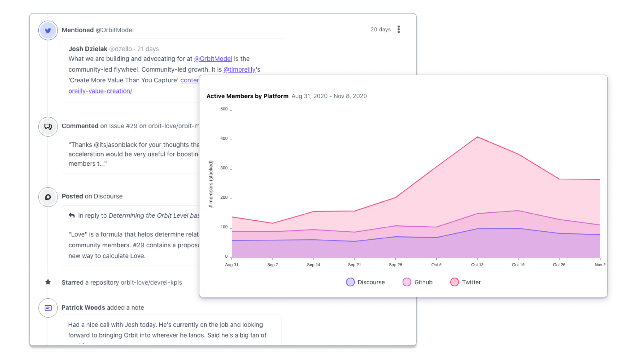Open the three-dot menu beside 20 days
The width and height of the screenshot is (637, 362).
[398, 29]
